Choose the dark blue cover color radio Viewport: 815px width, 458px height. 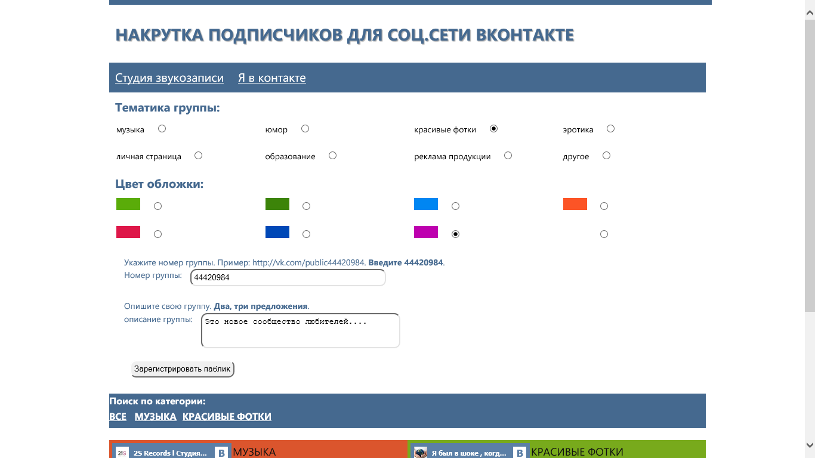click(306, 234)
